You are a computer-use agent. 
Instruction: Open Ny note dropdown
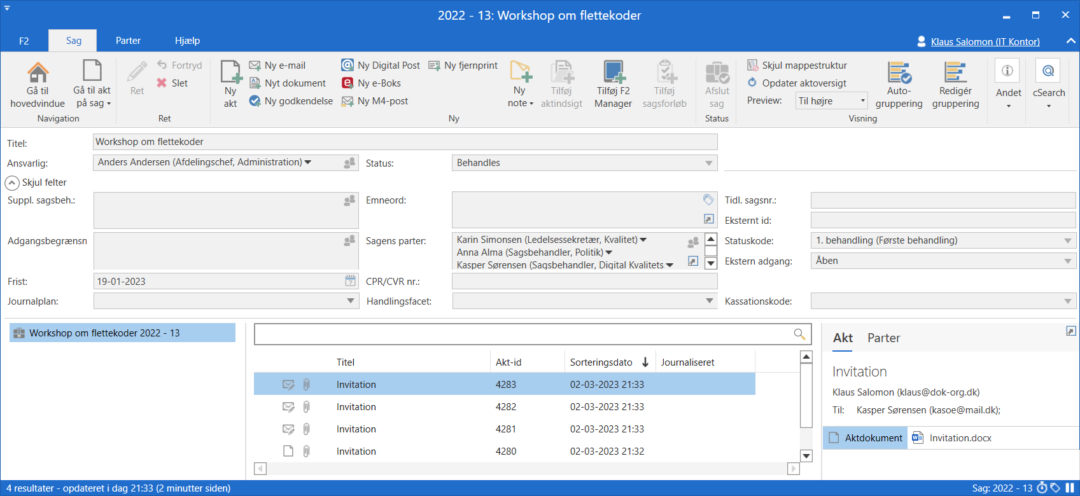[x=520, y=85]
